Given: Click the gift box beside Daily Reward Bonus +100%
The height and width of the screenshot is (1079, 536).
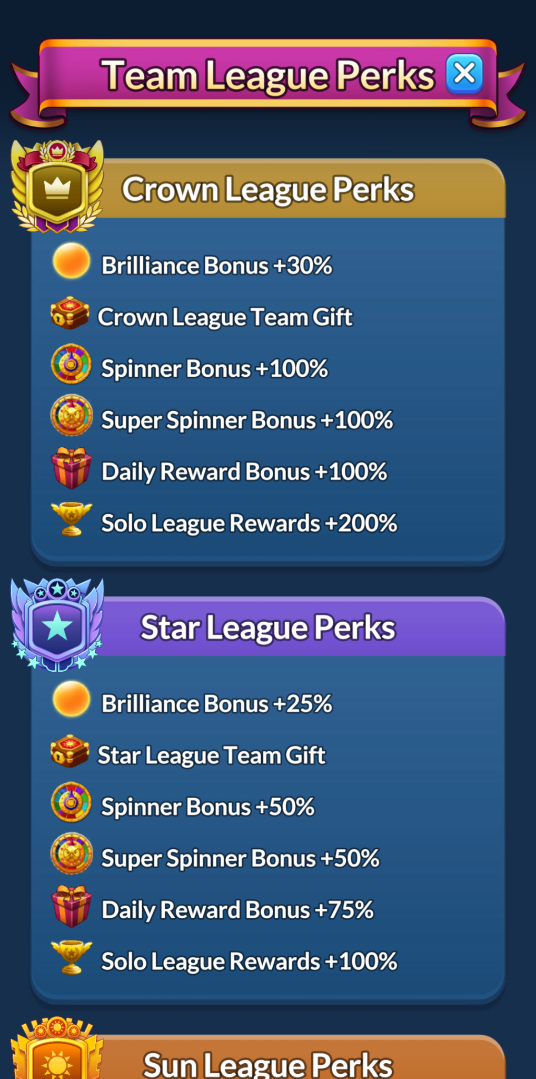Looking at the screenshot, I should point(72,468).
